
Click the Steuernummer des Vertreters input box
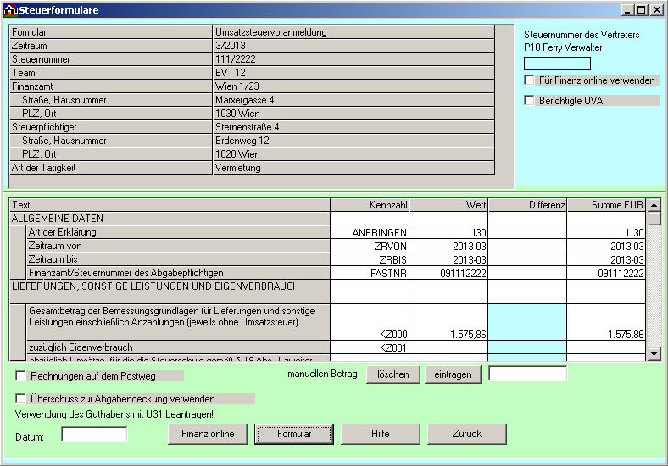coord(557,64)
